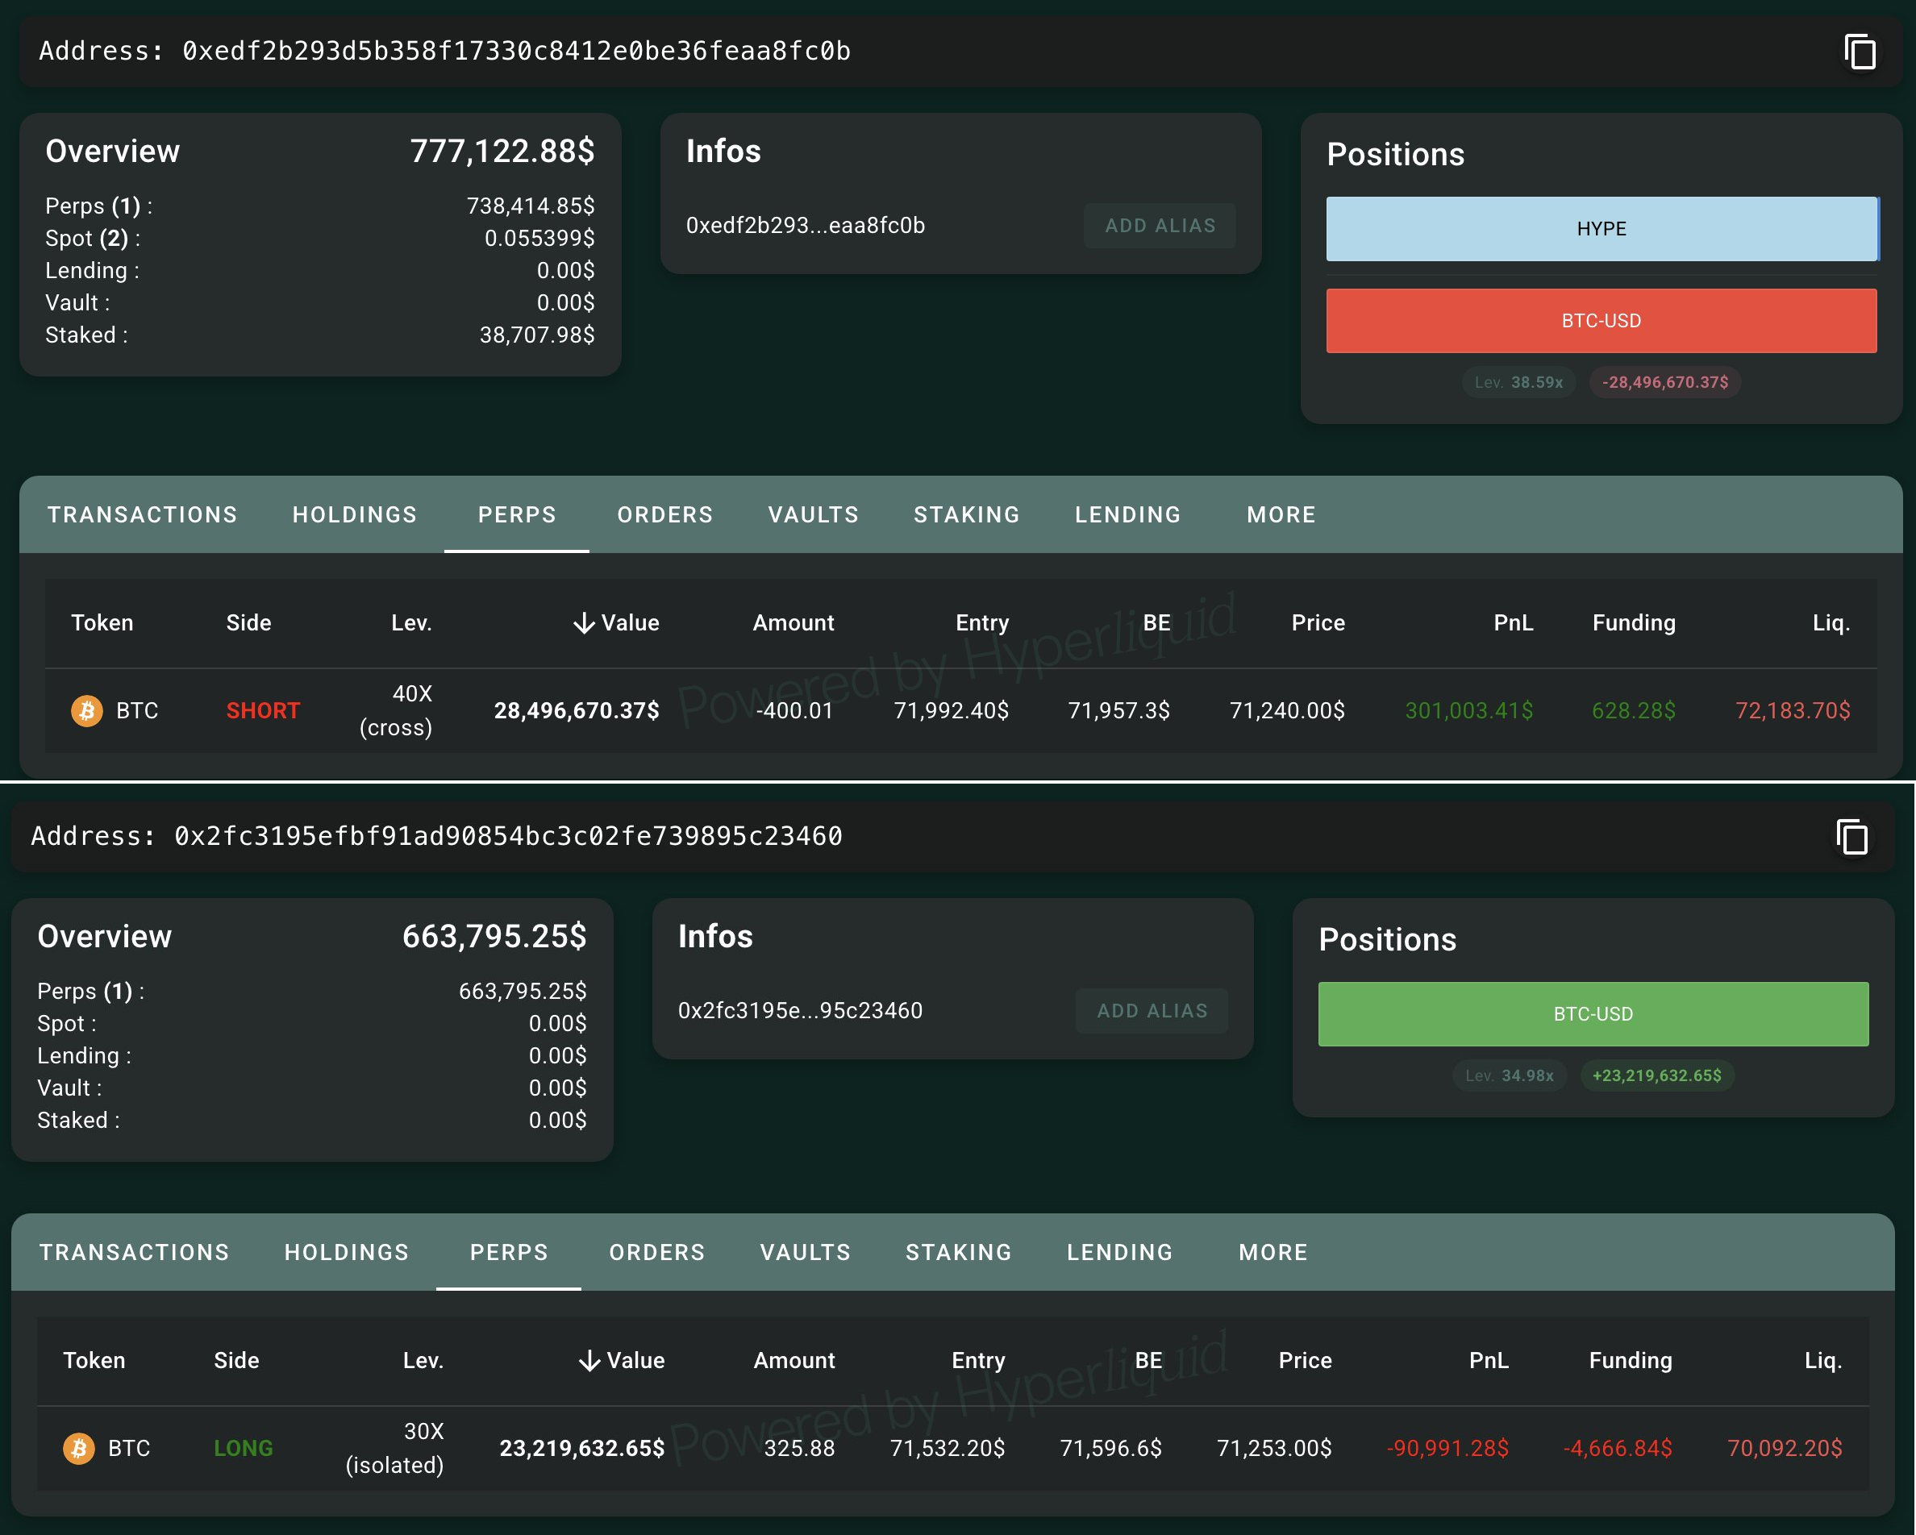The height and width of the screenshot is (1535, 1916).
Task: Select the green BTC-USD position bar
Action: pyautogui.click(x=1593, y=1013)
